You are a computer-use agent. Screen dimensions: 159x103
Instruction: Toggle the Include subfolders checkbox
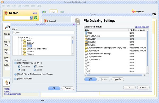coord(15,79)
